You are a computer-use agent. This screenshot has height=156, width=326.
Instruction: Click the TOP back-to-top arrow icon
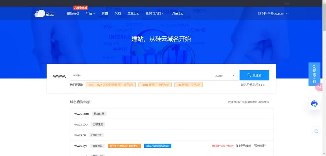(x=316, y=131)
